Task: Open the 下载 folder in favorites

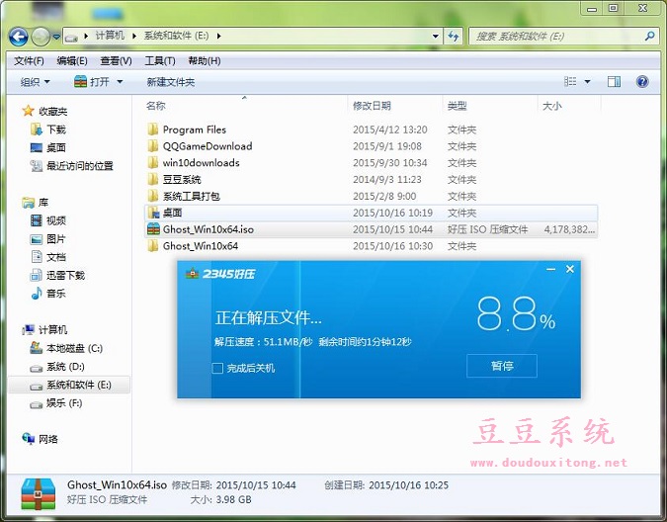Action: point(56,130)
